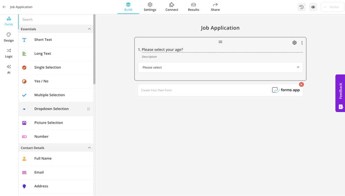This screenshot has width=345, height=196.
Task: Switch to the Connect tab
Action: tap(171, 7)
